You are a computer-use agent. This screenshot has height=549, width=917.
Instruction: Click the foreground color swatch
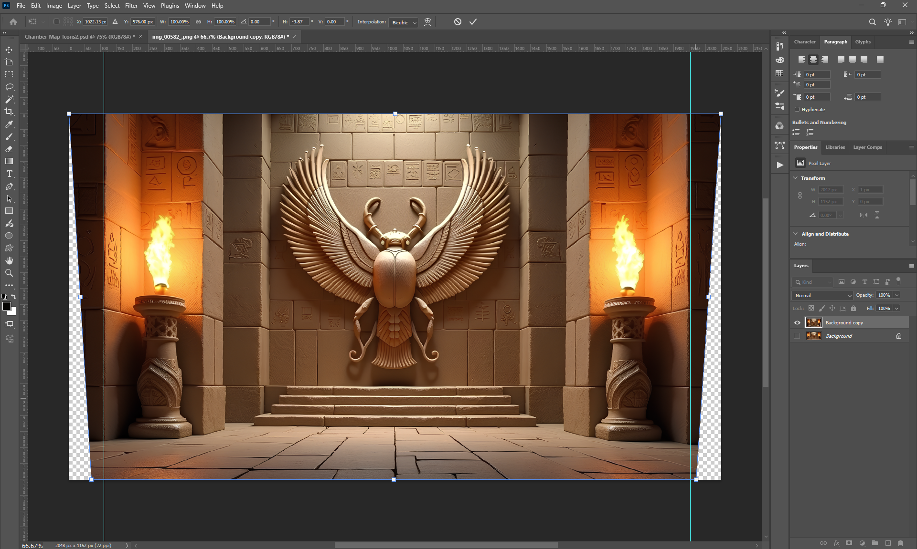pos(7,307)
